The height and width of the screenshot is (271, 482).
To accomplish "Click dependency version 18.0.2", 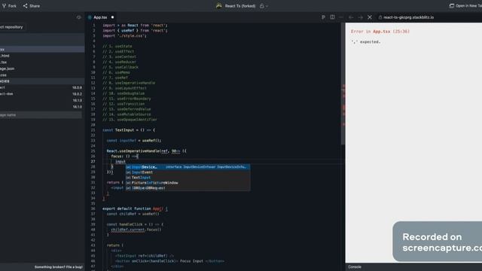I will point(77,94).
